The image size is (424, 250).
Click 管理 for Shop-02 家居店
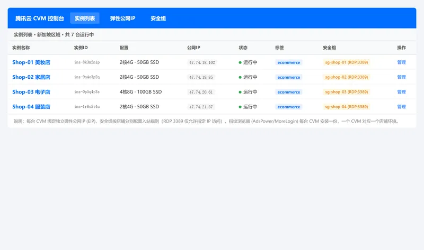pos(401,77)
